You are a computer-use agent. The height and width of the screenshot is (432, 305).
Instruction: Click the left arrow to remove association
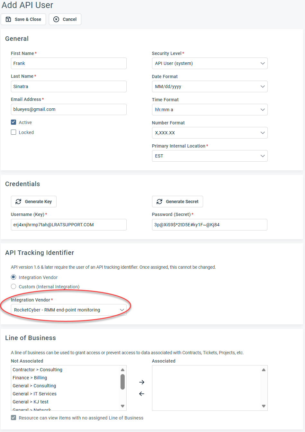click(142, 394)
